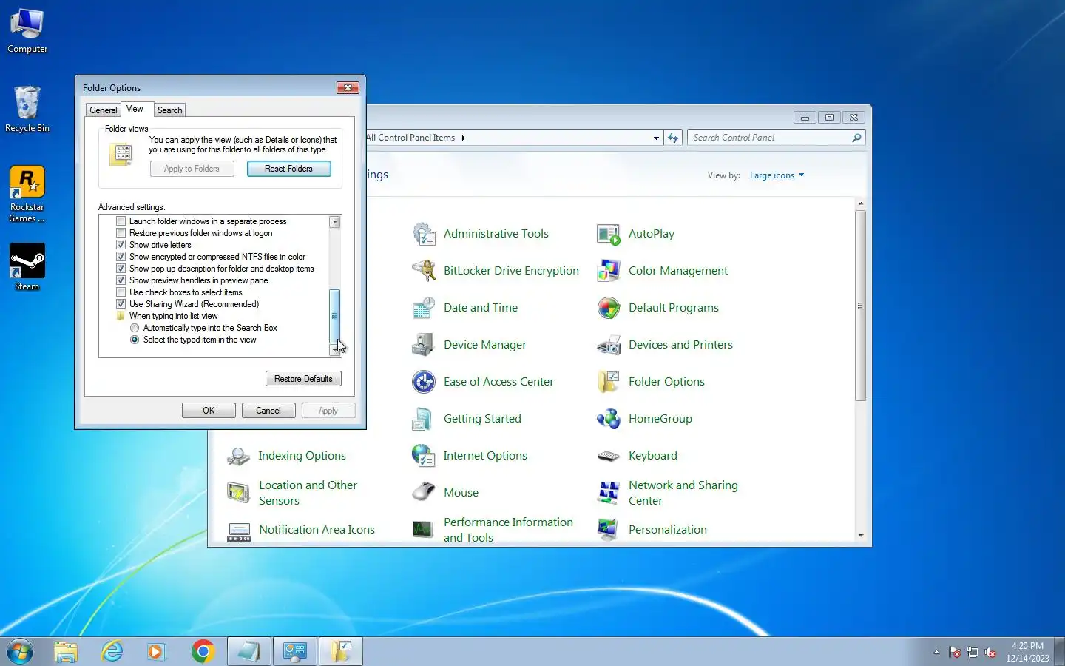
Task: Choose Select the typed item in the view
Action: (135, 340)
